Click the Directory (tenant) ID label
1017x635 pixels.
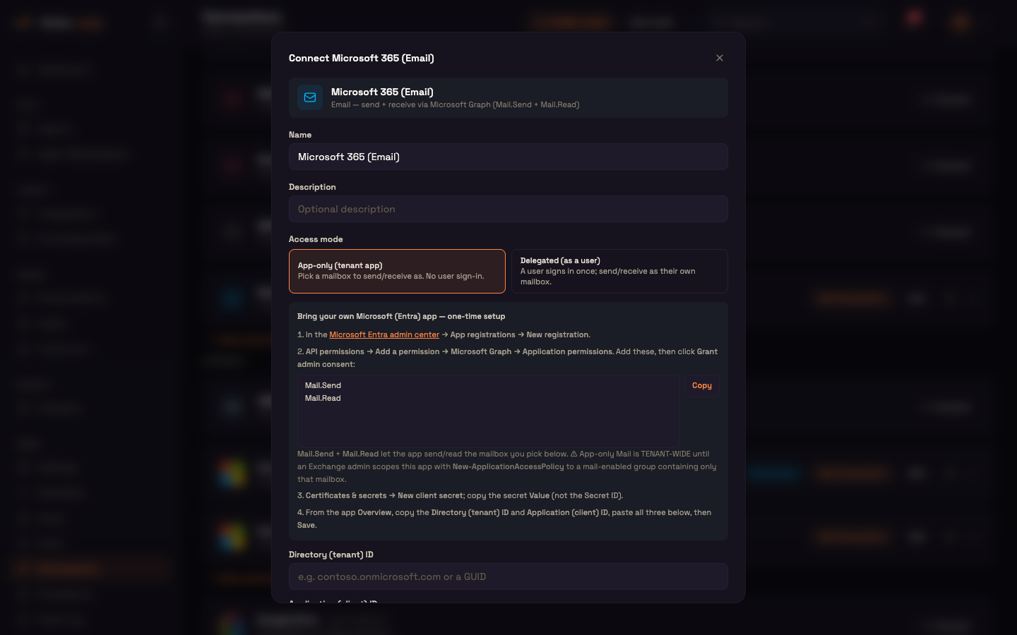tap(331, 555)
